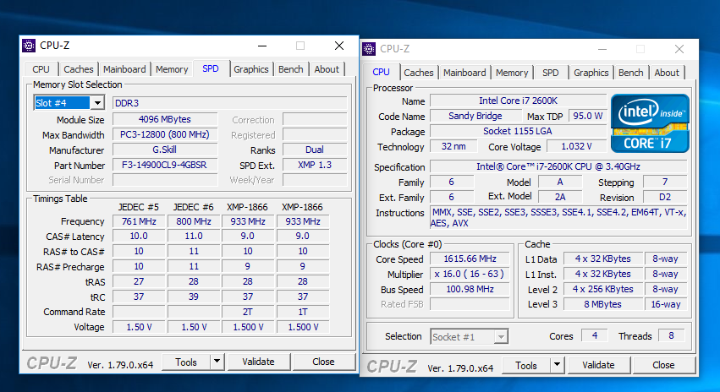
Task: Open Graphics tab in right window
Action: coord(591,73)
